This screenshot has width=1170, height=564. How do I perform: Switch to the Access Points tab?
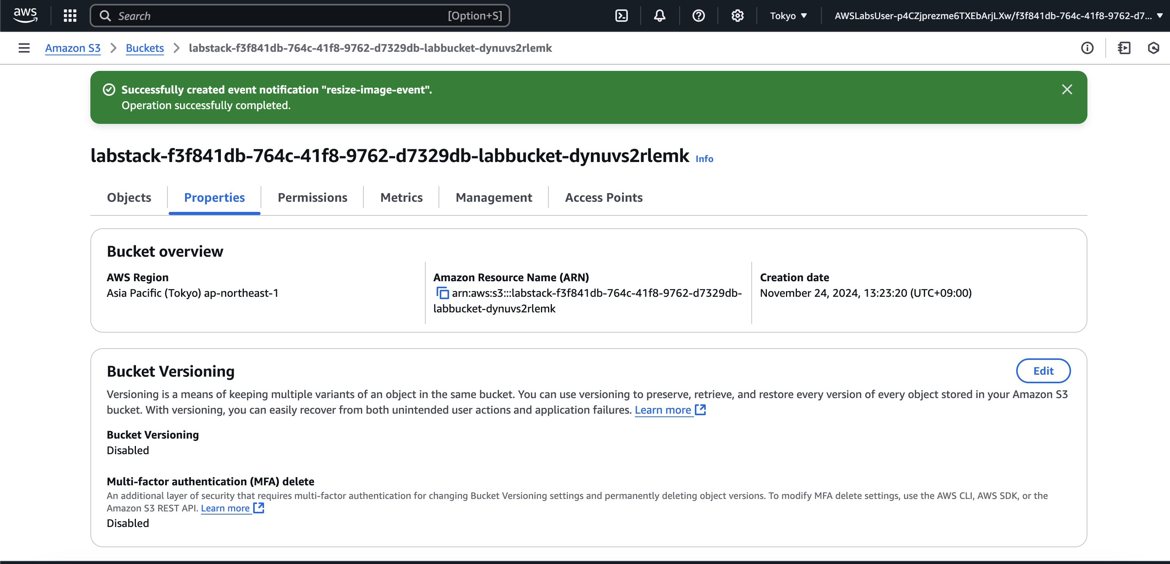point(604,197)
